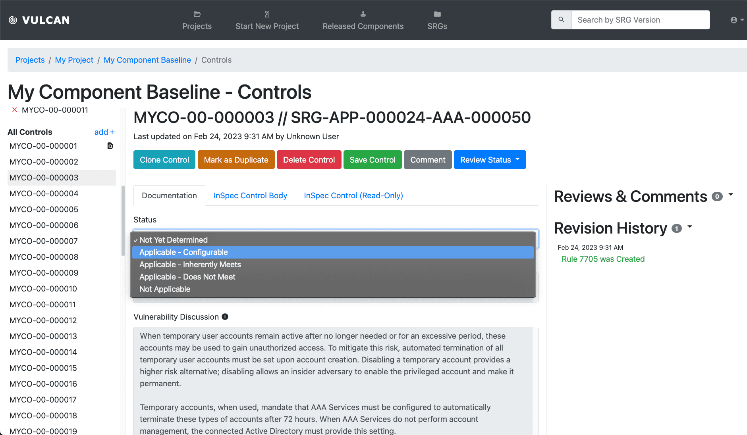The image size is (747, 435).
Task: Click the Save Control button
Action: pyautogui.click(x=372, y=159)
